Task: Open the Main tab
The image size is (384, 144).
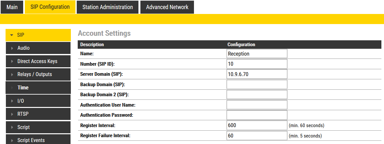Action: tap(12, 7)
